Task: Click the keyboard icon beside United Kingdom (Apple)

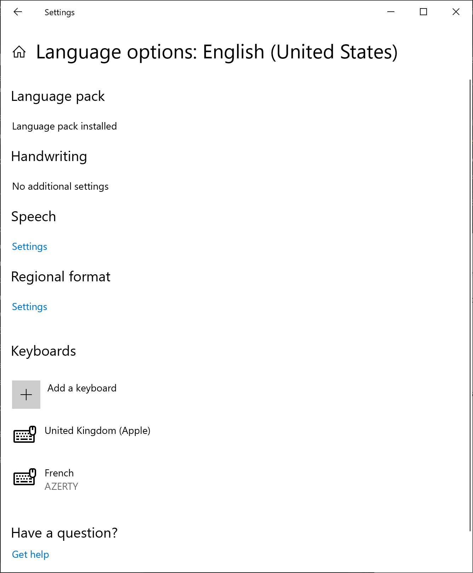Action: [24, 435]
